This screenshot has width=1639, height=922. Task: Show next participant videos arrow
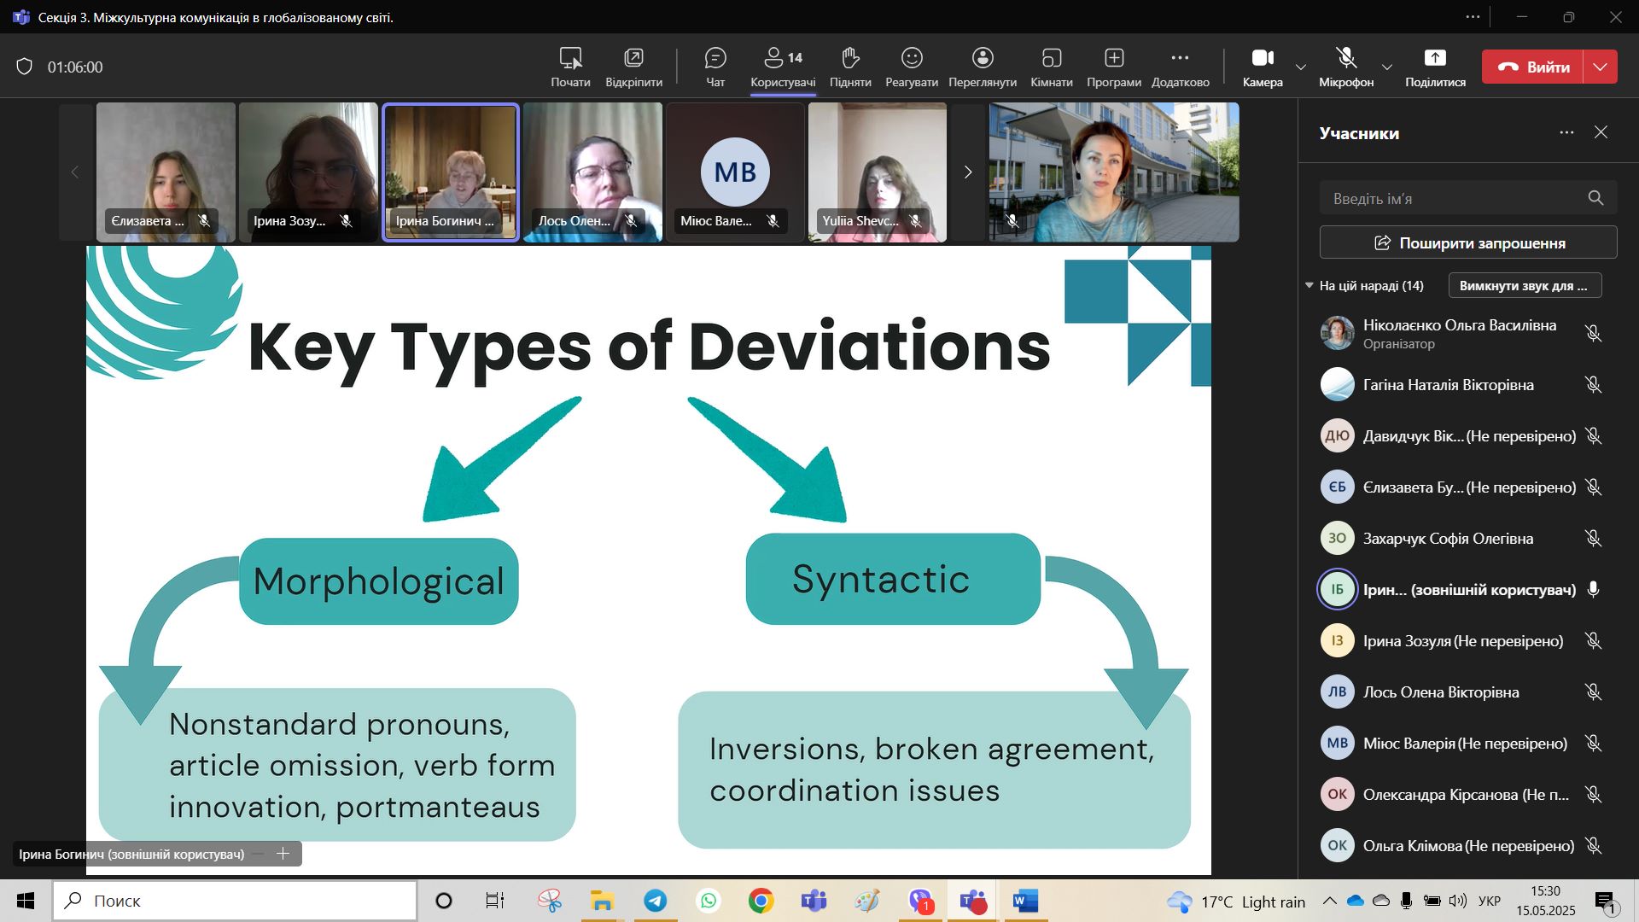pos(967,172)
